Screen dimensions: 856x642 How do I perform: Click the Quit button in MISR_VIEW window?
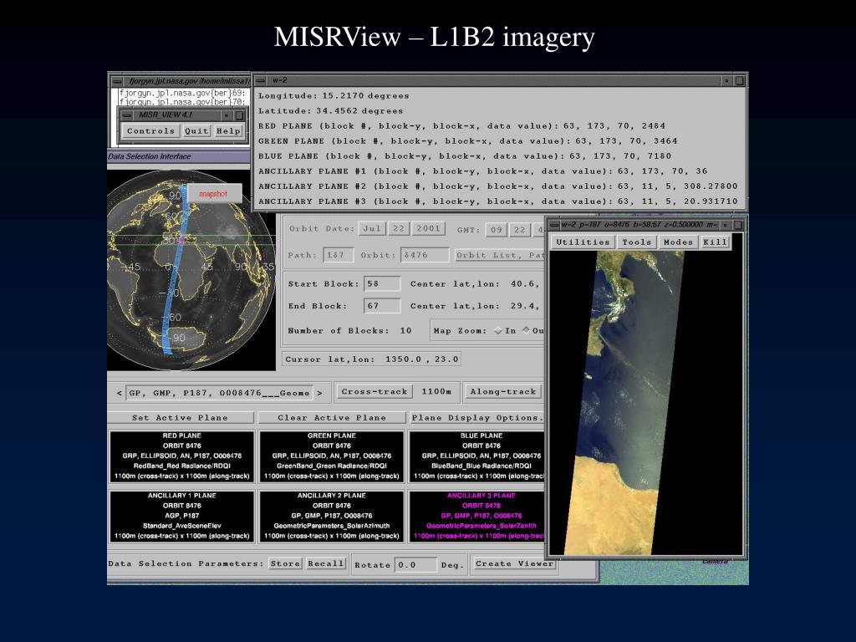click(x=196, y=131)
